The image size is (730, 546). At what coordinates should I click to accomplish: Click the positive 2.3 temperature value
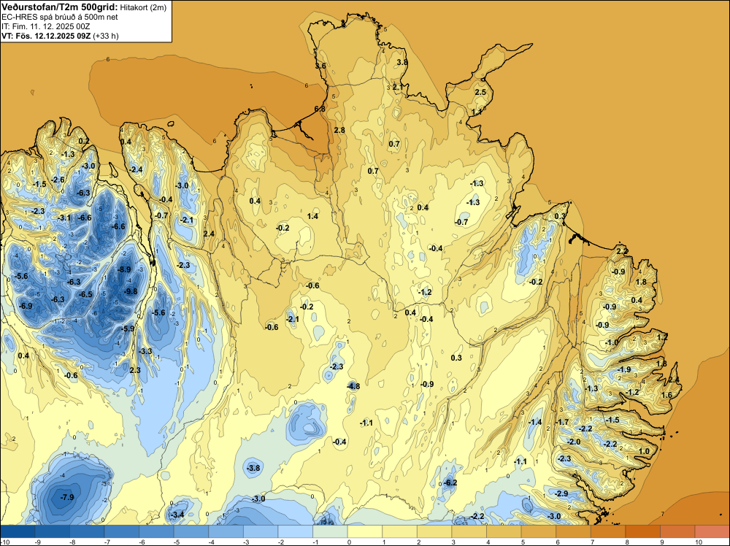tap(135, 370)
